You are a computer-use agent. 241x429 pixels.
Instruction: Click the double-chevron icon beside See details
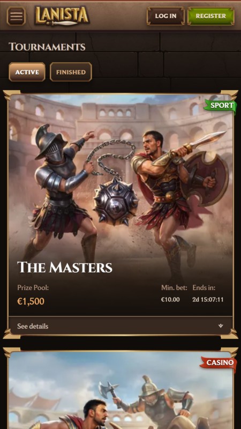pyautogui.click(x=221, y=326)
